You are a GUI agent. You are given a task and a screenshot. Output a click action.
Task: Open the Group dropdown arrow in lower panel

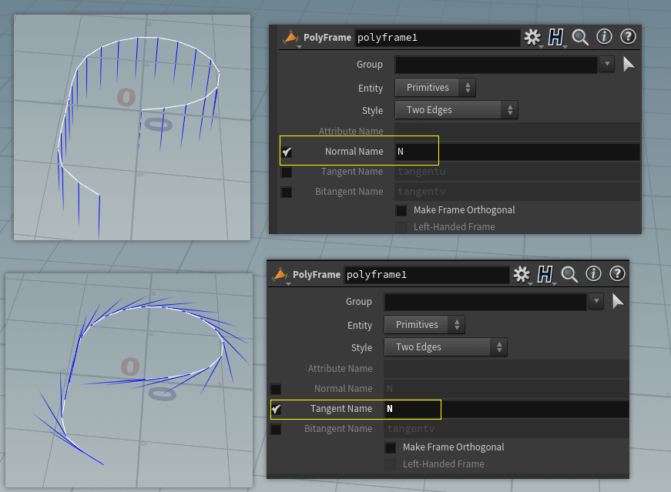tap(596, 301)
